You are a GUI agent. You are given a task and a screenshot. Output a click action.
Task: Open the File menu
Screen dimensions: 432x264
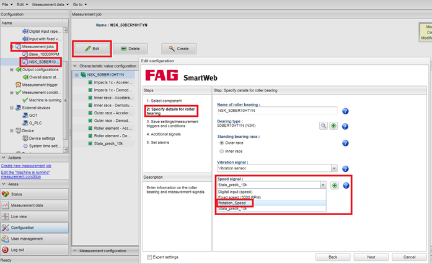(x=7, y=4)
